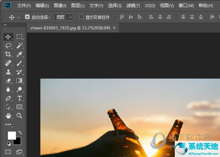
Task: Click the beer bottles photo on canvas
Action: pos(130,118)
